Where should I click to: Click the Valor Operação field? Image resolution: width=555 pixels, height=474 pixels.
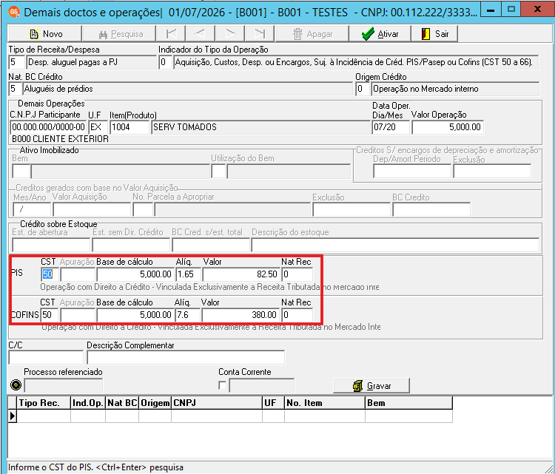pyautogui.click(x=448, y=127)
